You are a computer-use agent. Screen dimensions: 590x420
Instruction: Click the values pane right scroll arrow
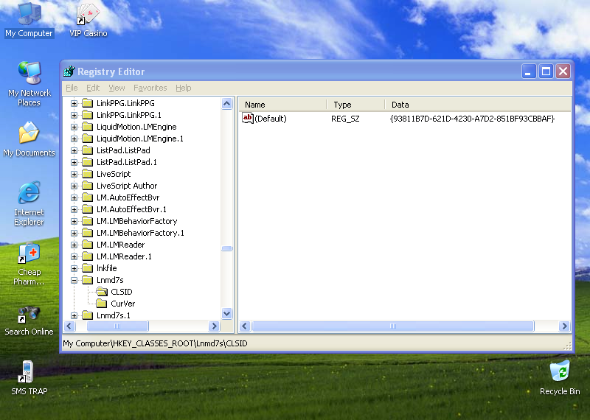(564, 326)
